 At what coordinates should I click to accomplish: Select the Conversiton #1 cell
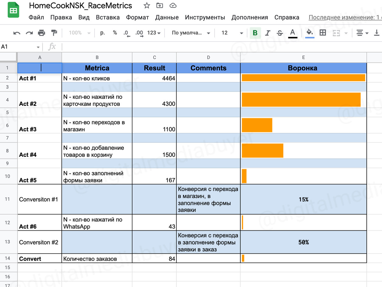pos(39,199)
